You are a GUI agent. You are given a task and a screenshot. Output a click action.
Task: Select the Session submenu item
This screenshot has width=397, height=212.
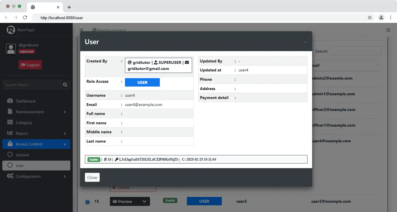click(x=22, y=155)
